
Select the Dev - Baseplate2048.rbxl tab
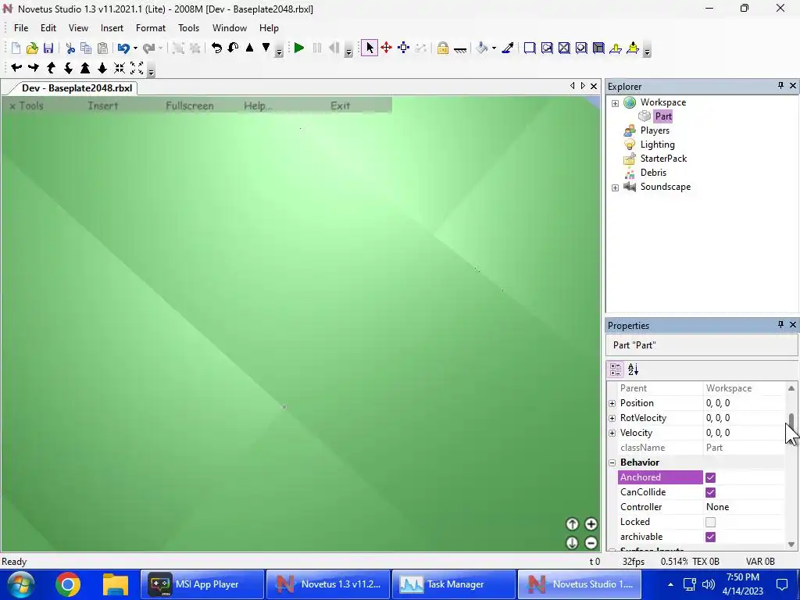77,87
